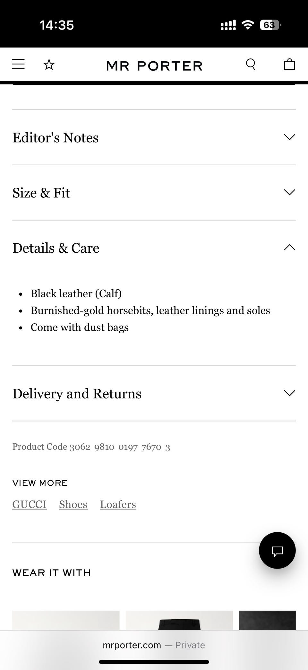Screen dimensions: 308x670
Task: Follow the Loafers category link
Action: pyautogui.click(x=118, y=504)
